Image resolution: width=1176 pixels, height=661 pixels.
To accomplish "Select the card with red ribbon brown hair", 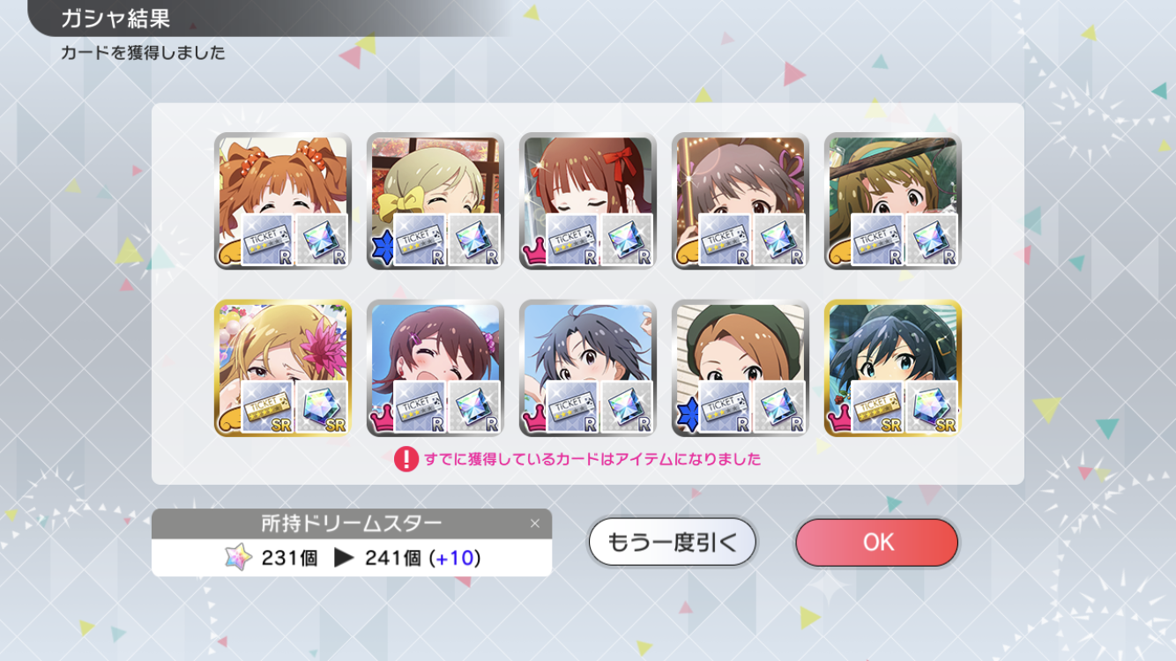I will coord(588,201).
